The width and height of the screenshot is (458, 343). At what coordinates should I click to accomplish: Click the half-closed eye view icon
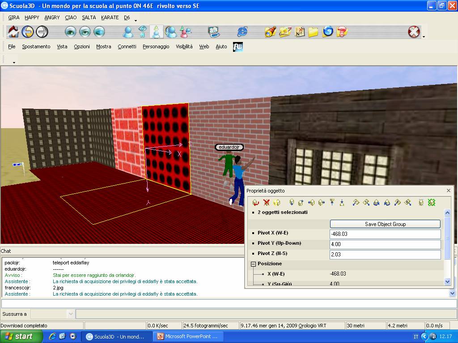click(85, 32)
